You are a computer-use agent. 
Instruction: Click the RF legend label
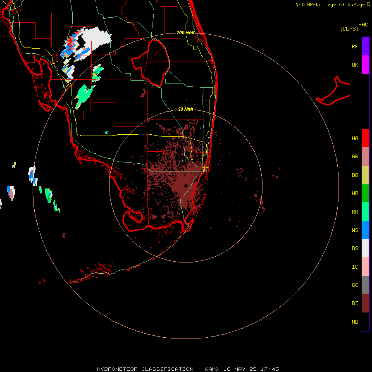355,46
